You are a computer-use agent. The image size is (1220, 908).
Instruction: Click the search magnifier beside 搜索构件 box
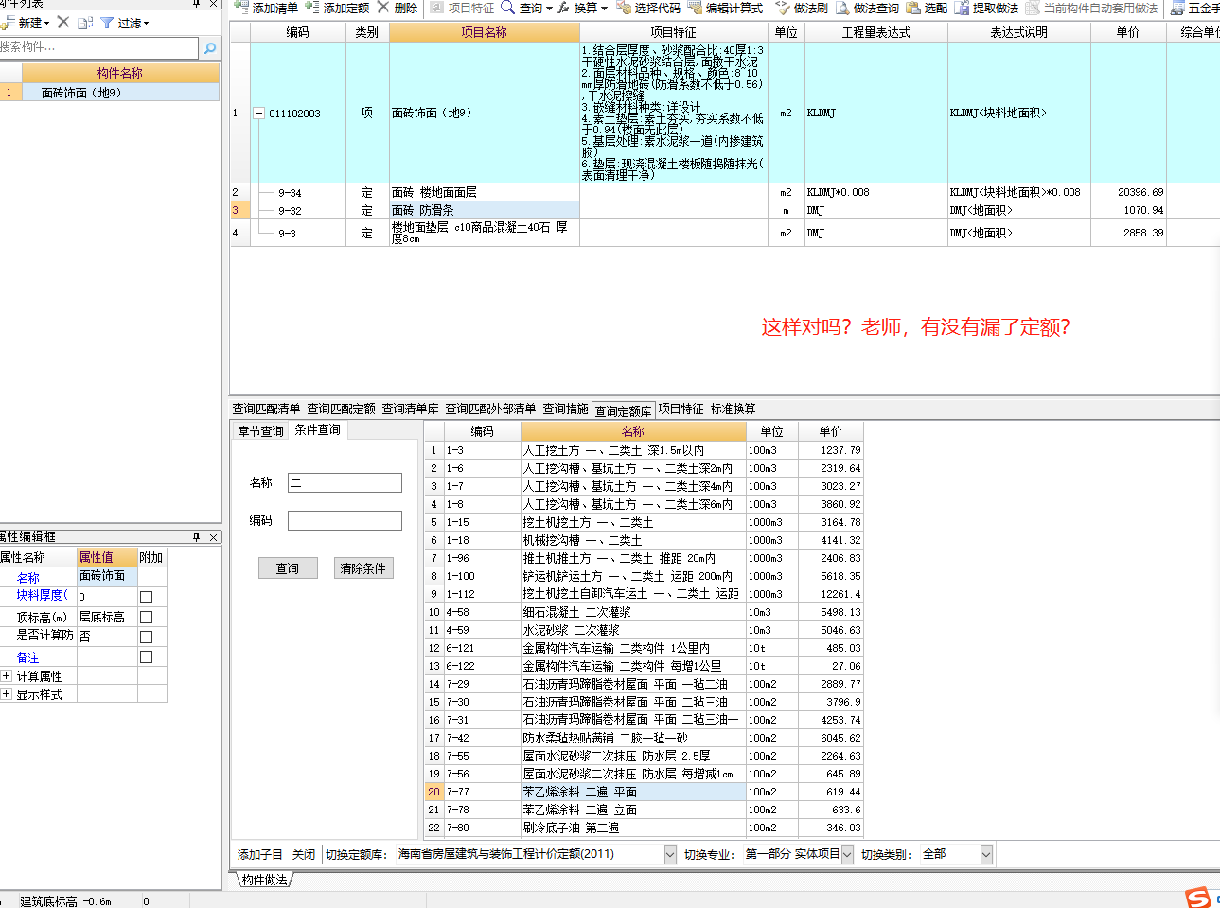tap(210, 47)
